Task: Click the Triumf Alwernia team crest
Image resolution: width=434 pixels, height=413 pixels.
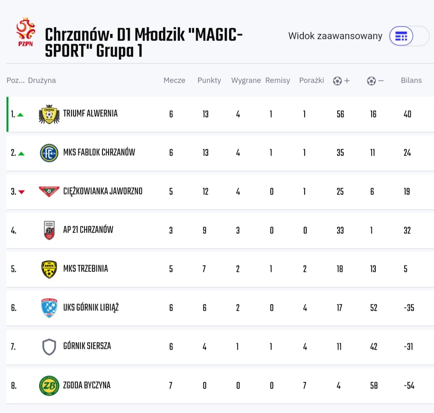Action: [x=49, y=114]
